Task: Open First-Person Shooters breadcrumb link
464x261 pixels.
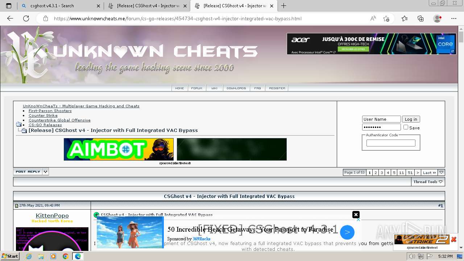Action: coord(50,111)
